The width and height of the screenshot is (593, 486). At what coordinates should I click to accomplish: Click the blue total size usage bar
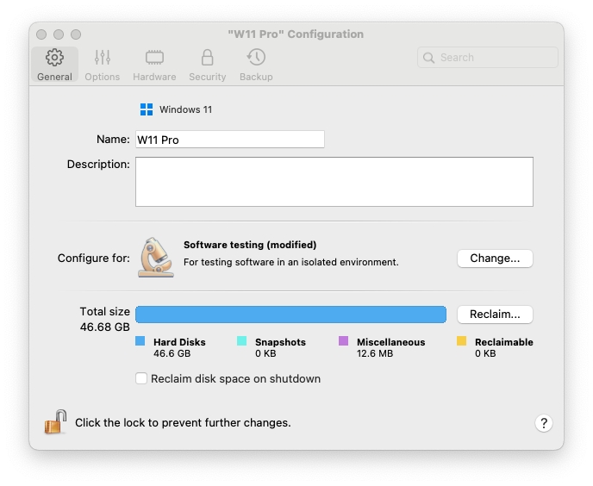coord(290,315)
